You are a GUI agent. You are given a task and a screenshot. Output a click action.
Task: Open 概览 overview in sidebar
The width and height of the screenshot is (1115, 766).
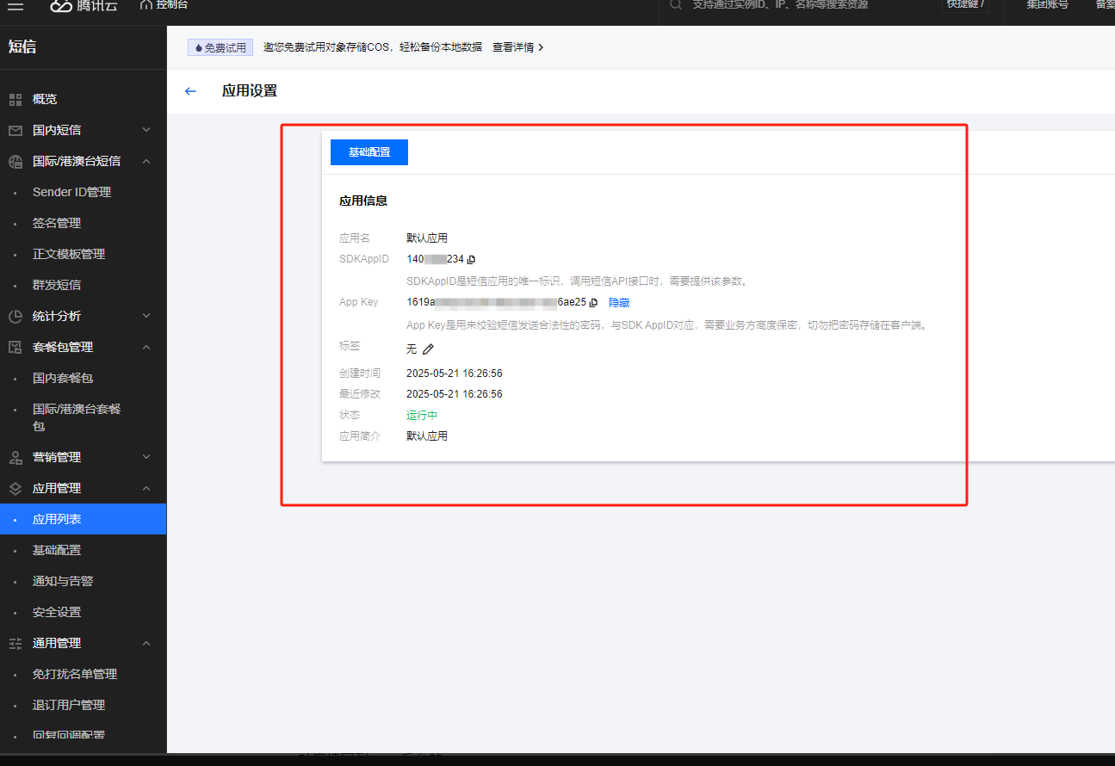click(x=45, y=99)
